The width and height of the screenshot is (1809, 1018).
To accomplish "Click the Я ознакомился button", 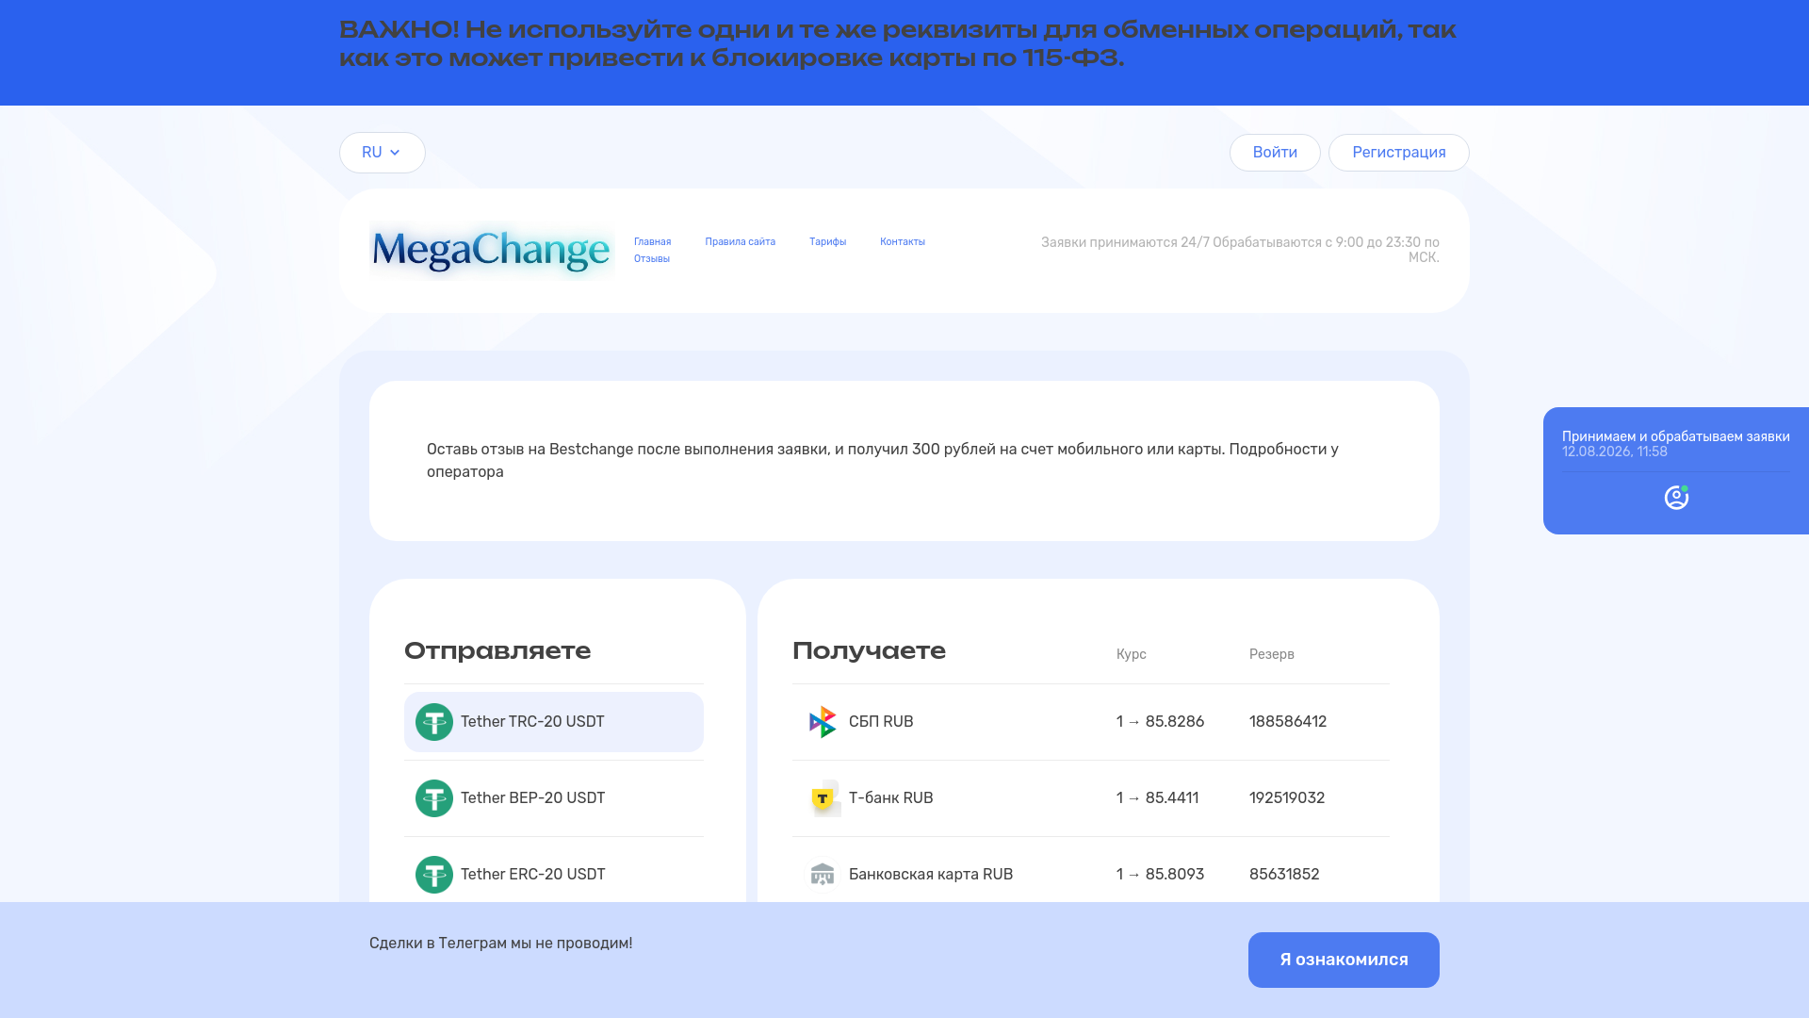I will [1344, 960].
